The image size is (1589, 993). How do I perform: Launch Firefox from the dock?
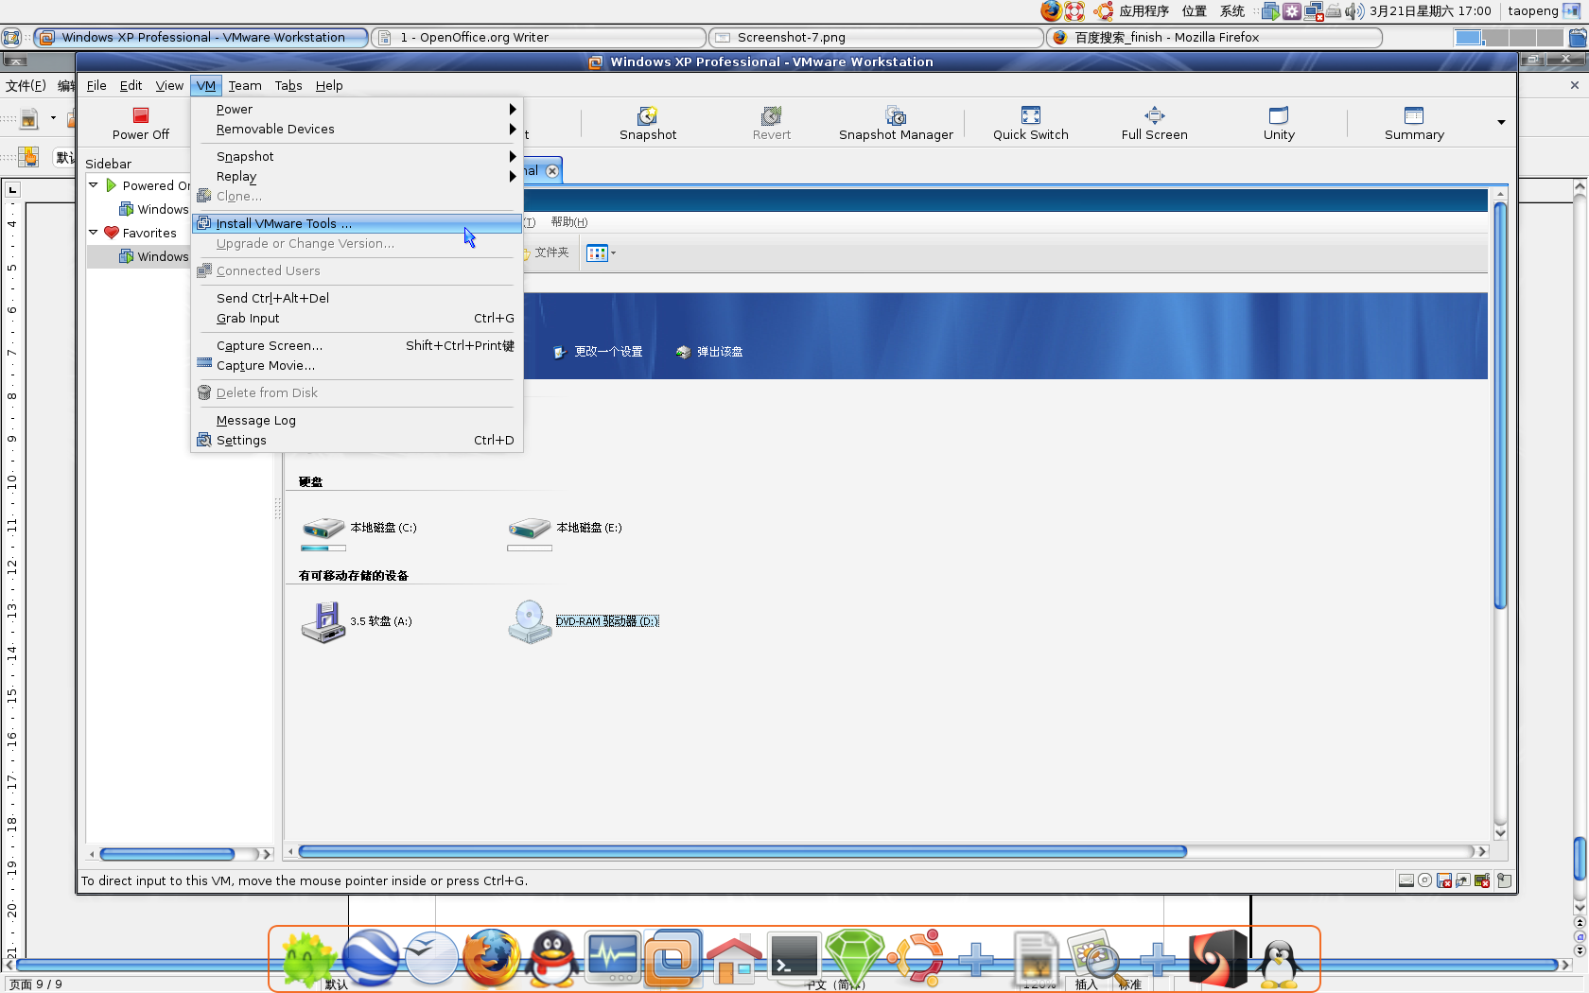(x=491, y=958)
